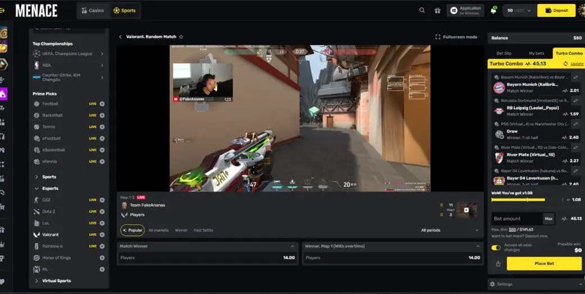Check the notifications bell
The height and width of the screenshot is (294, 585).
(x=493, y=10)
